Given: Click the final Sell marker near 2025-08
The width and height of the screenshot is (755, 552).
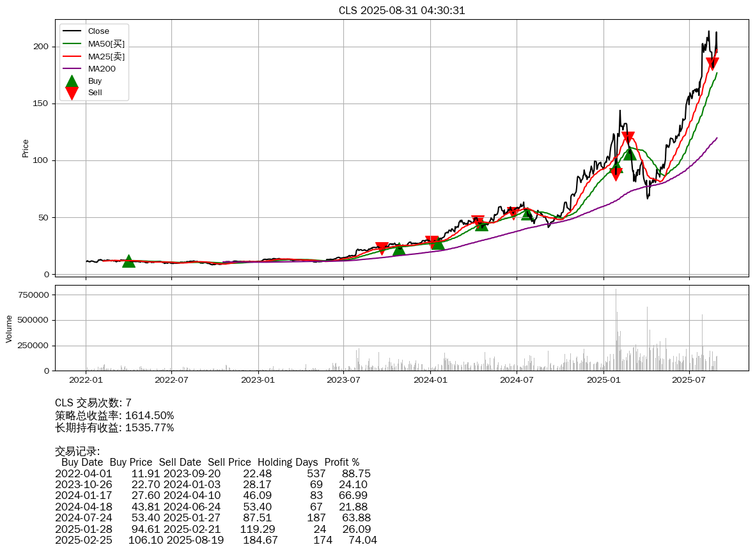Looking at the screenshot, I should pyautogui.click(x=712, y=63).
